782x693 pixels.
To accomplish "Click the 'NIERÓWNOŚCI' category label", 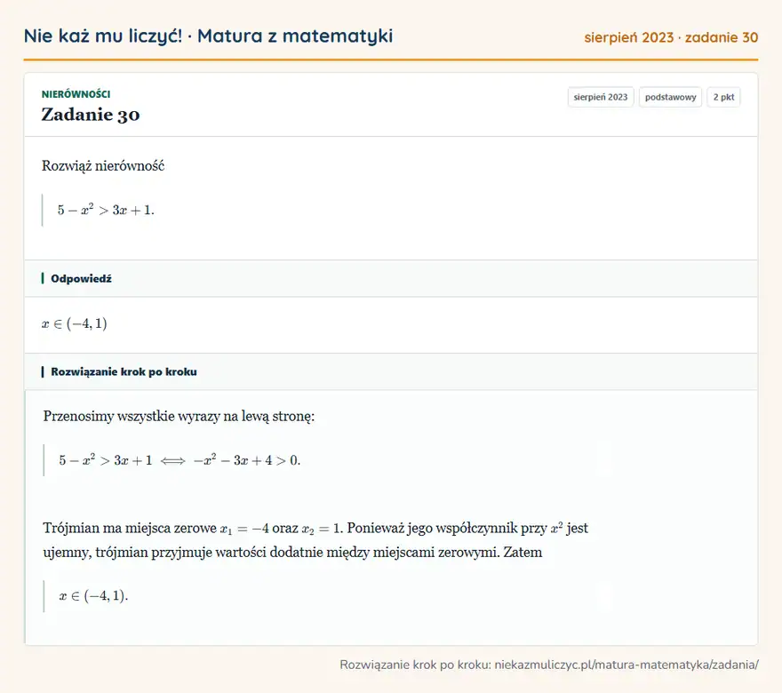I will [76, 94].
